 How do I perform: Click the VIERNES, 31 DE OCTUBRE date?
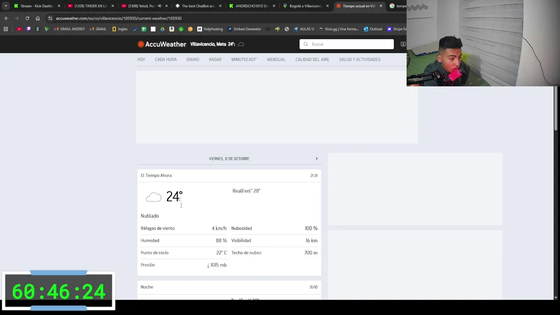tap(229, 159)
